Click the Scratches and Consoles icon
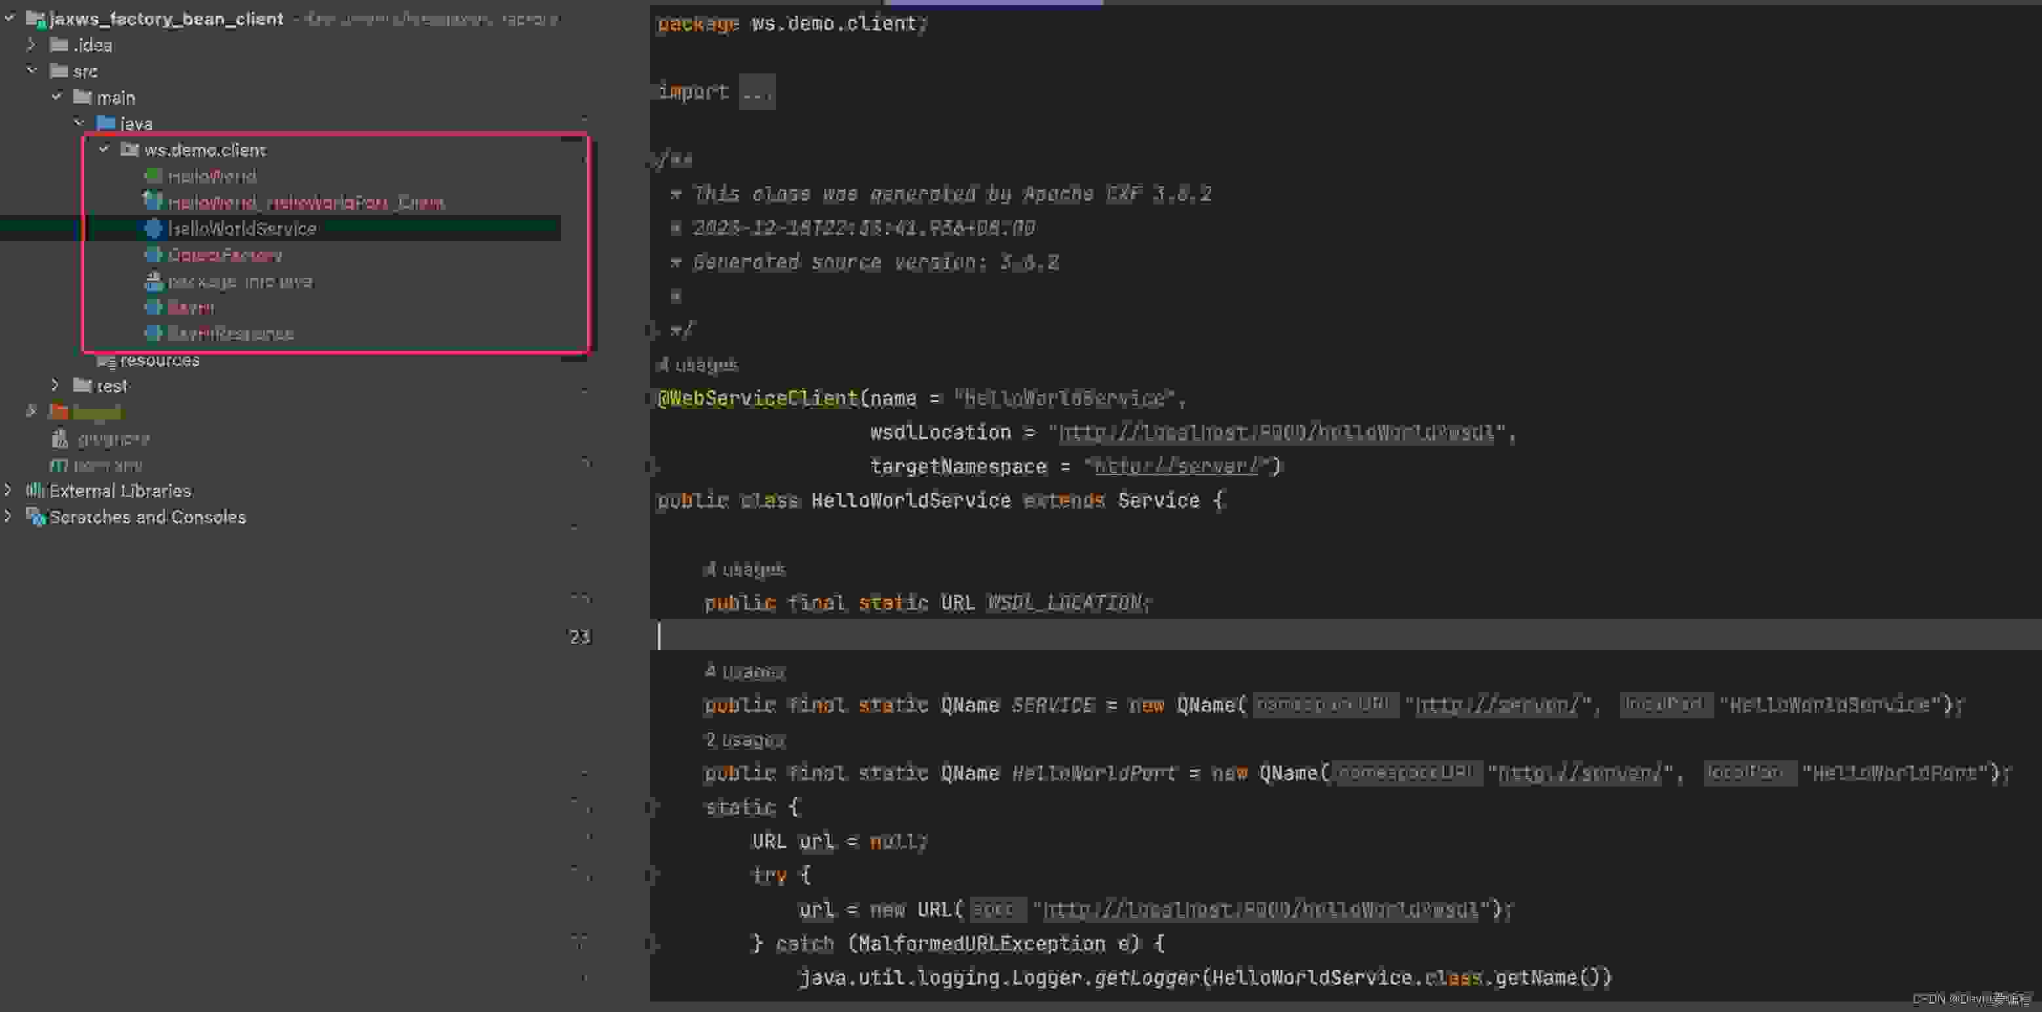The height and width of the screenshot is (1012, 2042). [35, 517]
